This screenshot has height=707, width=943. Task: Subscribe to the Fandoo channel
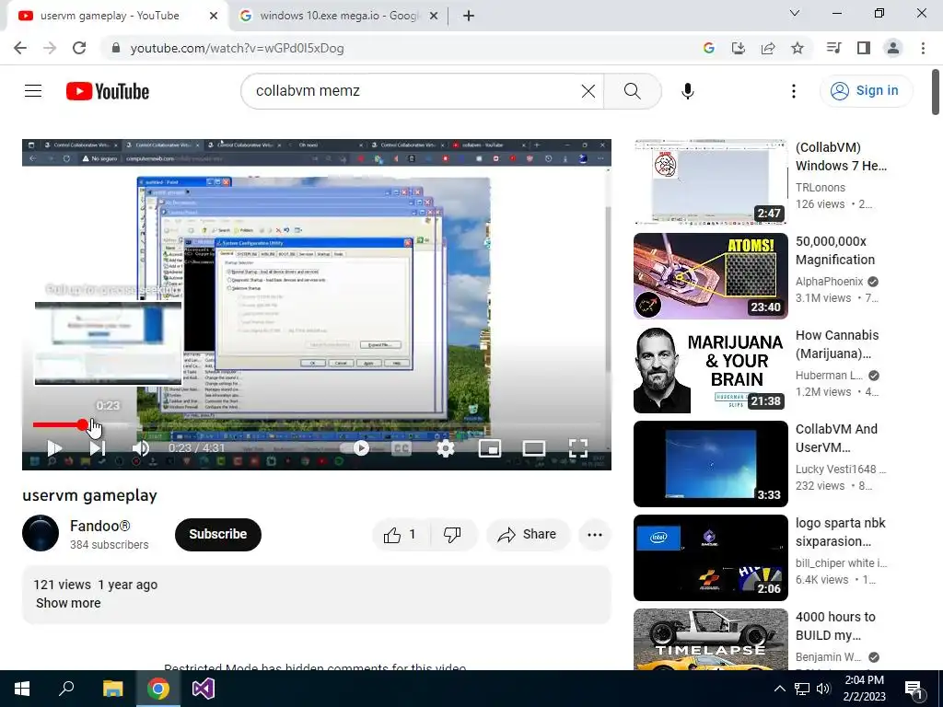point(217,534)
